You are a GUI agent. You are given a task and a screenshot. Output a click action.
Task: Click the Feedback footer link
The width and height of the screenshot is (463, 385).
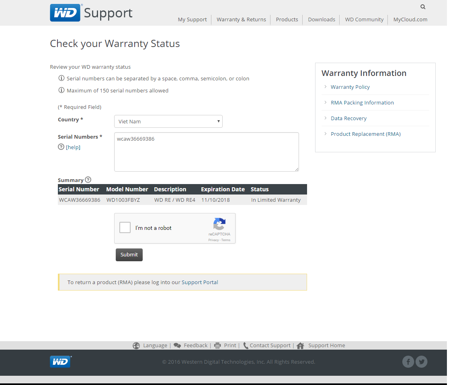[196, 346]
